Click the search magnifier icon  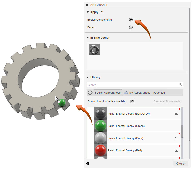[180, 85]
